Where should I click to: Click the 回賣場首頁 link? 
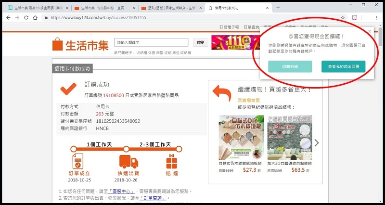(248, 101)
